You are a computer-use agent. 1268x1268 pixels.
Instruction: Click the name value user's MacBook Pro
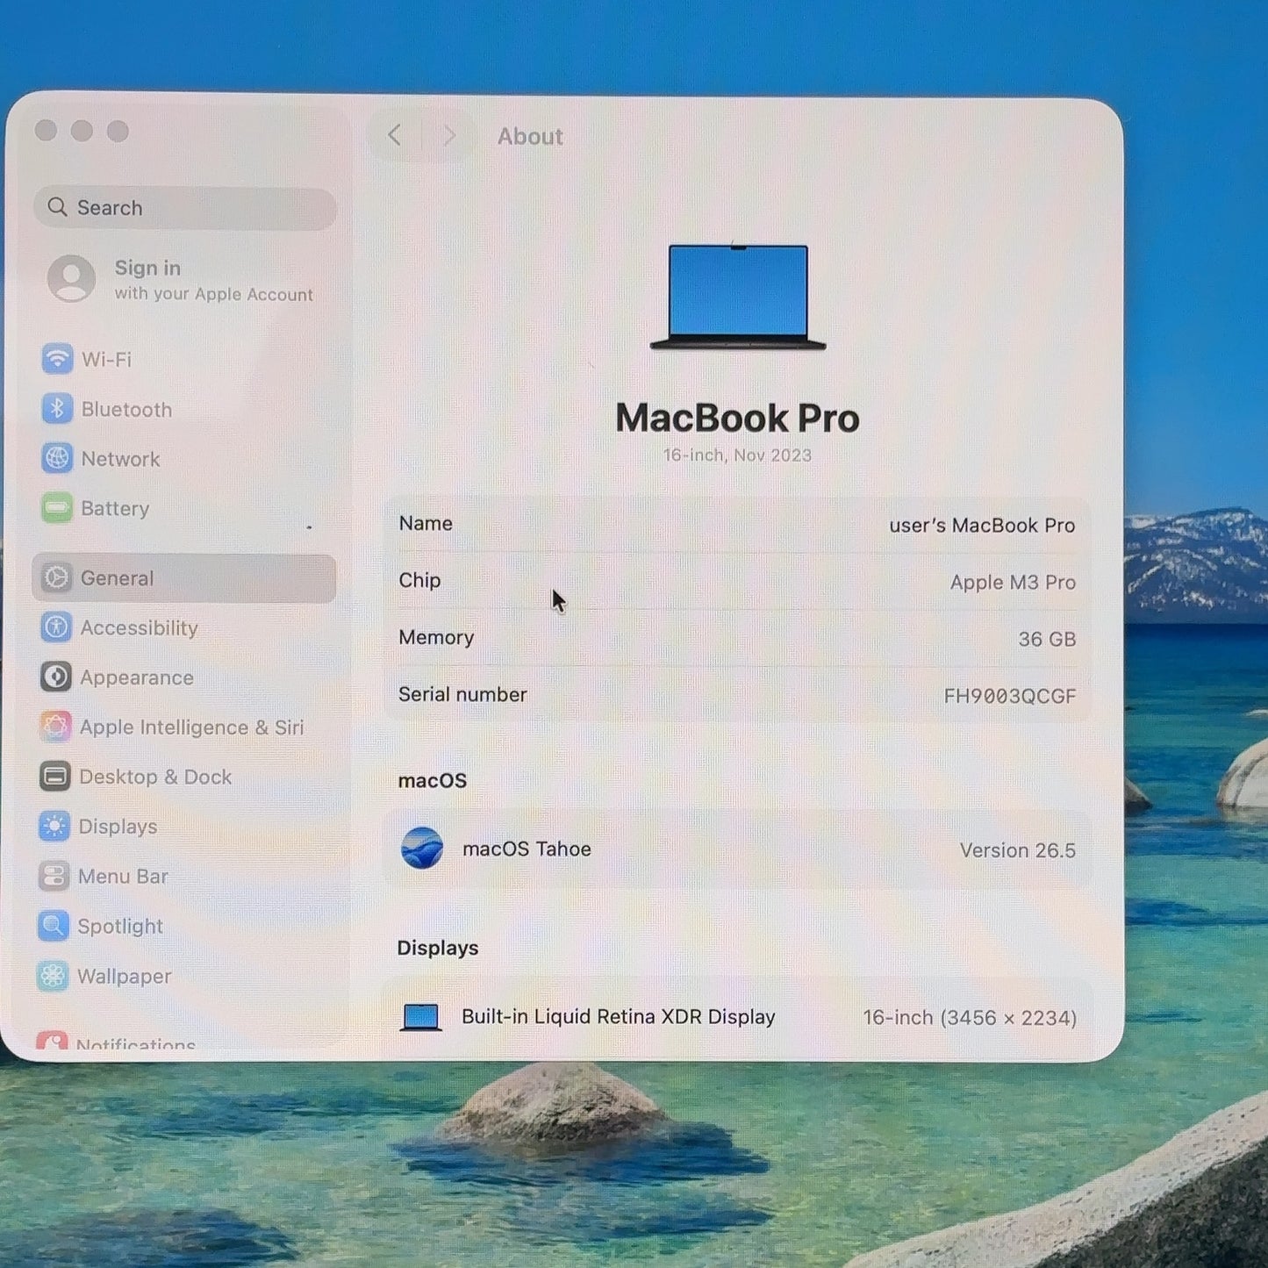point(982,525)
